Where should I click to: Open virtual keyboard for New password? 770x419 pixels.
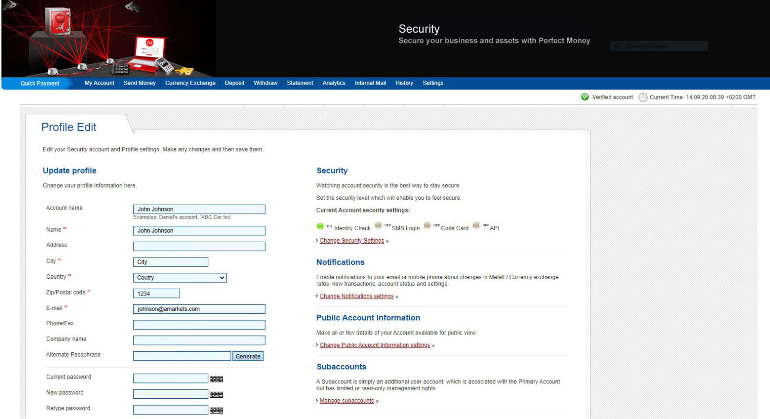click(x=216, y=395)
